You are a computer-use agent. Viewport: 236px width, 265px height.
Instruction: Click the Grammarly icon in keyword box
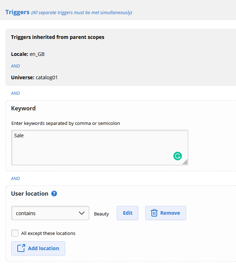[178, 156]
